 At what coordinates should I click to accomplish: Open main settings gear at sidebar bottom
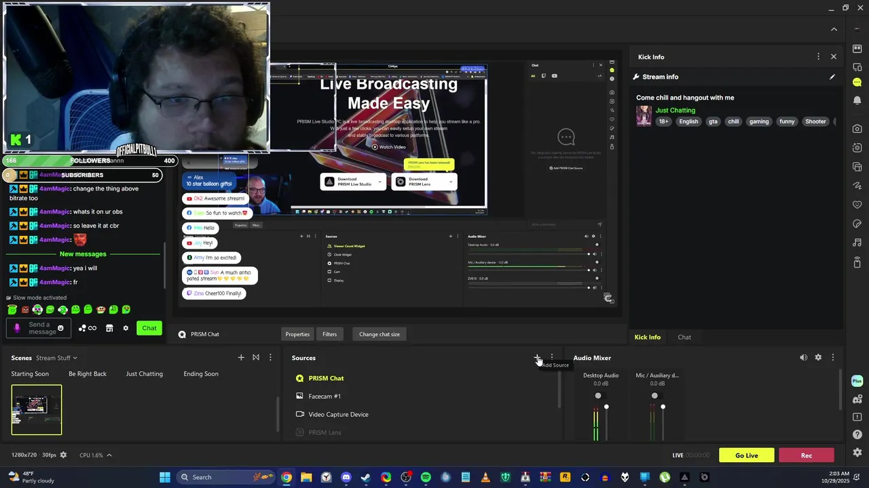tap(857, 452)
